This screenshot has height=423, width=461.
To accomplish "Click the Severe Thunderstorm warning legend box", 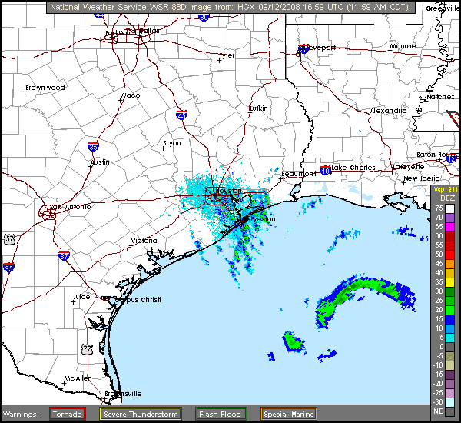I will 141,415.
